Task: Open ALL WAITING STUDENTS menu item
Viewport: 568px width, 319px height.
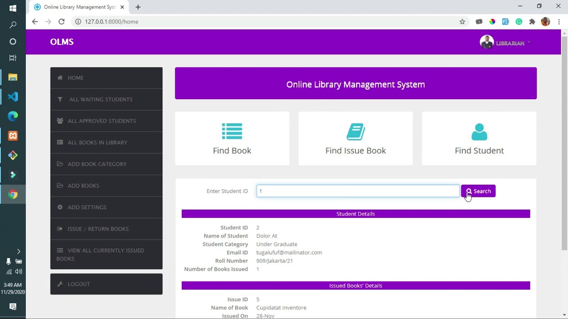Action: coord(106,99)
